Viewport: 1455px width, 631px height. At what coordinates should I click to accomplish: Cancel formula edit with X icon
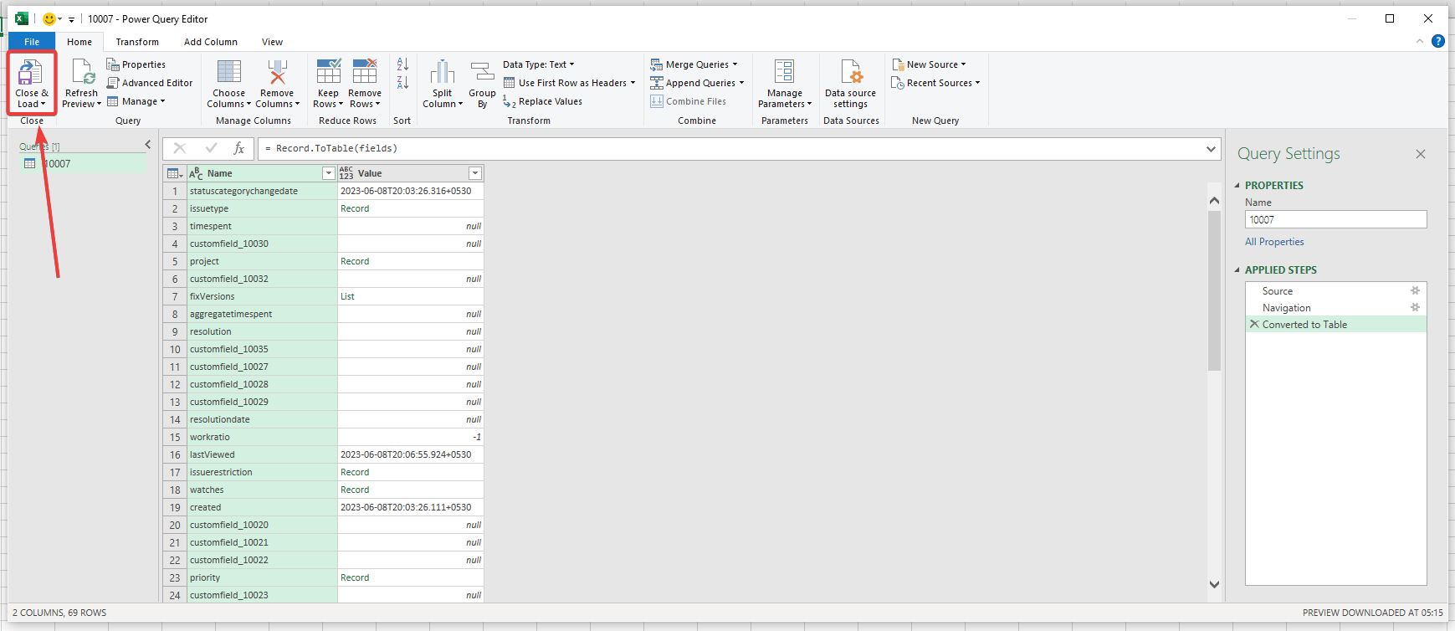coord(179,148)
